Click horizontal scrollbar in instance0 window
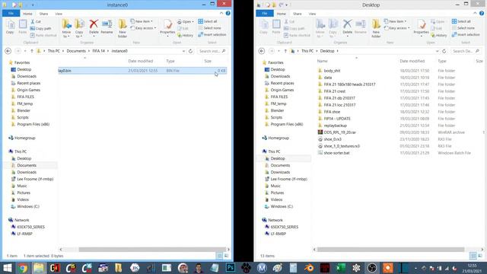Viewport: 487px width, 274px height. click(152, 250)
